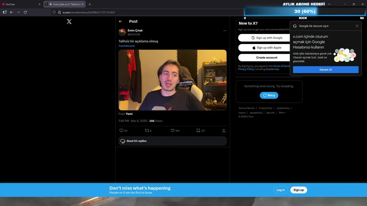The image size is (367, 206).
Task: Open the footer Imprint link
Action: tap(242, 113)
